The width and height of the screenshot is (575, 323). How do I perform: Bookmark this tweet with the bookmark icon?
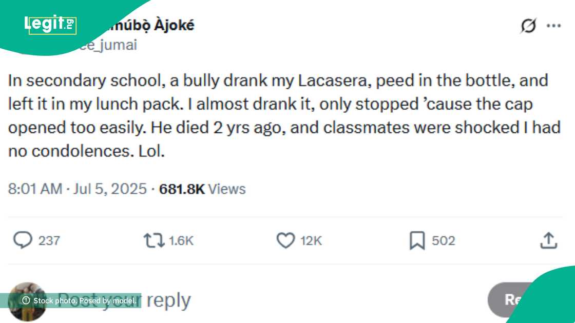tap(417, 240)
